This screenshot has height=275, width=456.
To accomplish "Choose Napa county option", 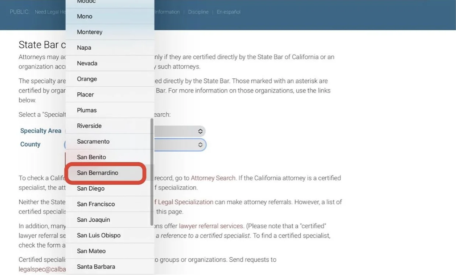I will 110,48.
